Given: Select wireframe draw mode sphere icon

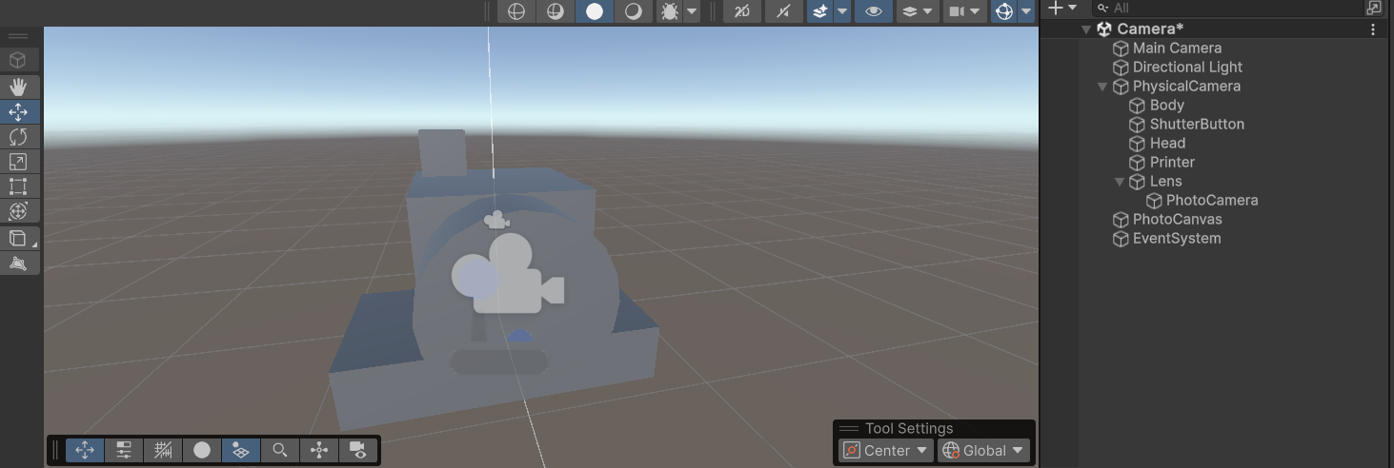Looking at the screenshot, I should 516,11.
